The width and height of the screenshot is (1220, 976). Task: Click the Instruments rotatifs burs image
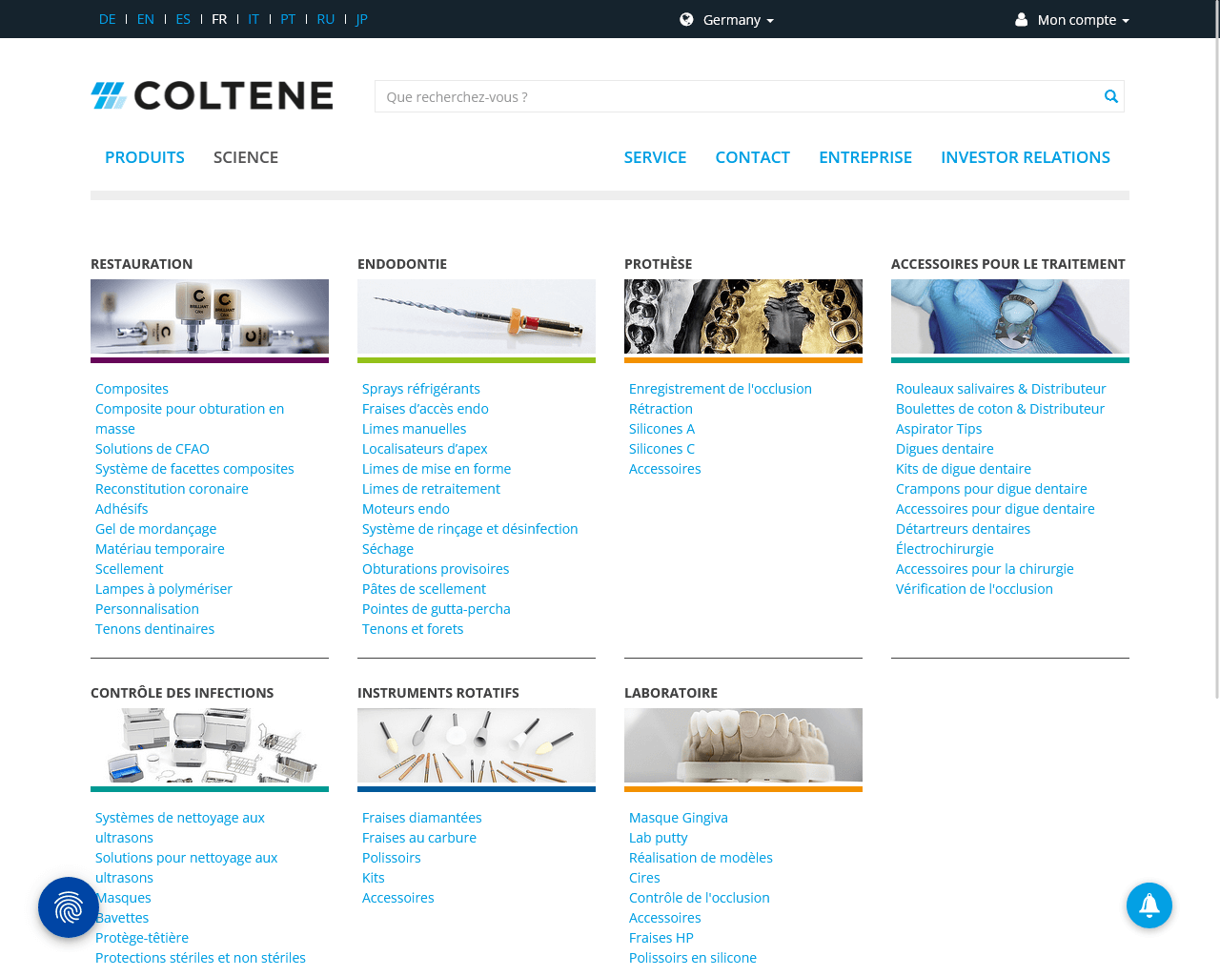(477, 745)
